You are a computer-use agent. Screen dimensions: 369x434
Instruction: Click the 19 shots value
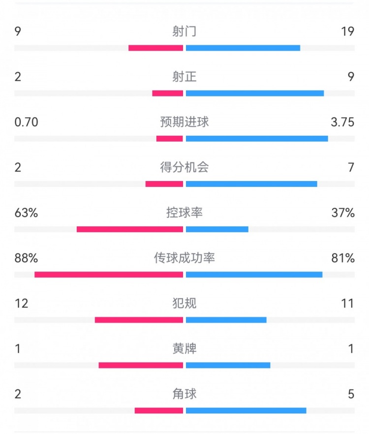point(348,32)
